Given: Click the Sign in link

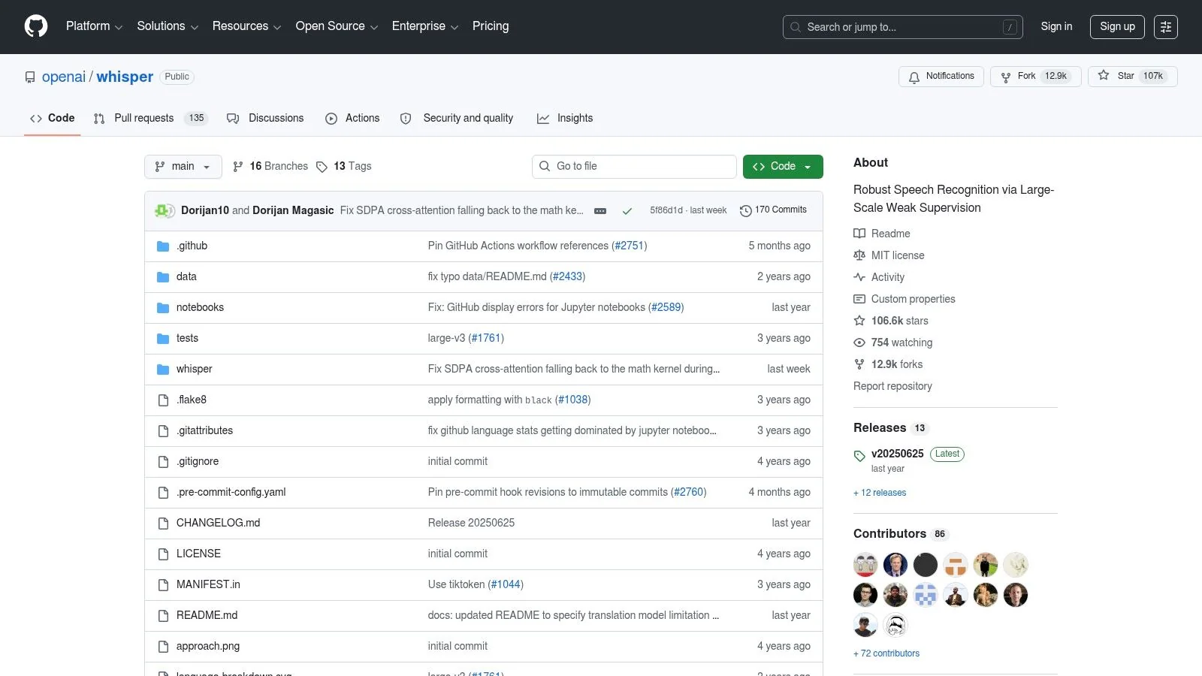Looking at the screenshot, I should pyautogui.click(x=1056, y=26).
